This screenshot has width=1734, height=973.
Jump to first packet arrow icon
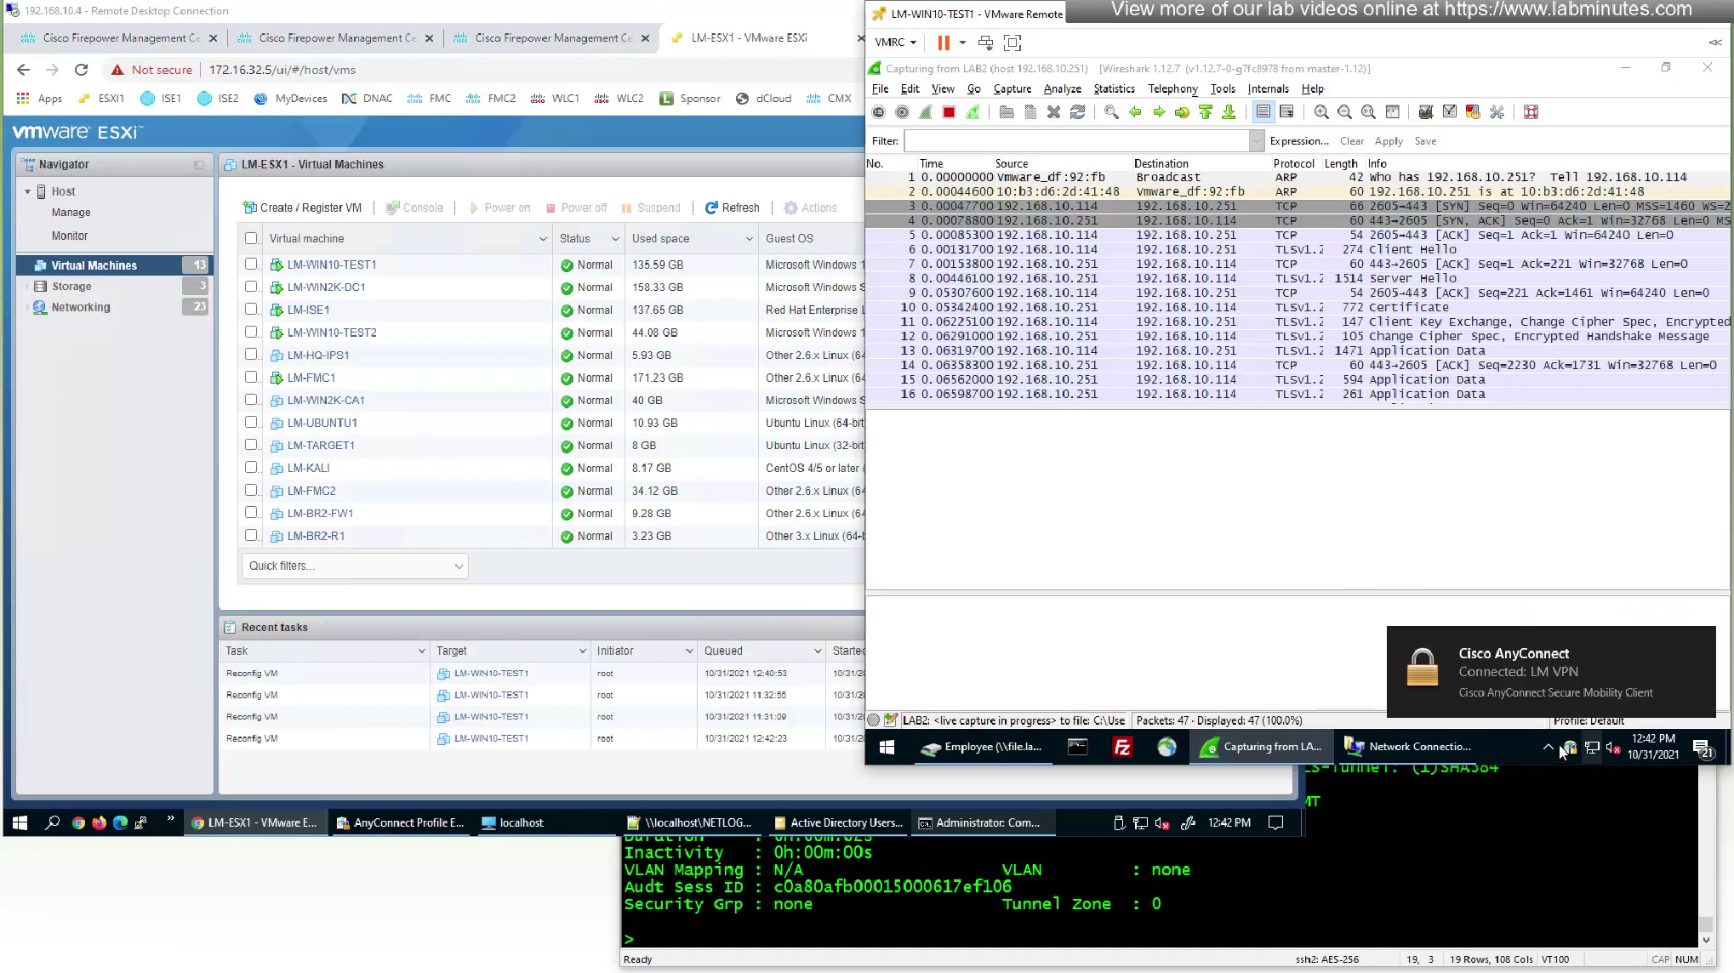tap(1206, 112)
